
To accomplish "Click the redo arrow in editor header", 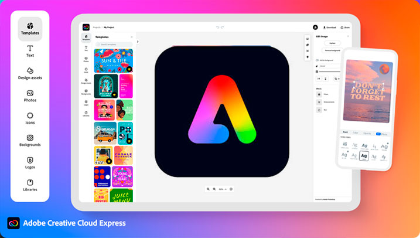I will click(223, 28).
